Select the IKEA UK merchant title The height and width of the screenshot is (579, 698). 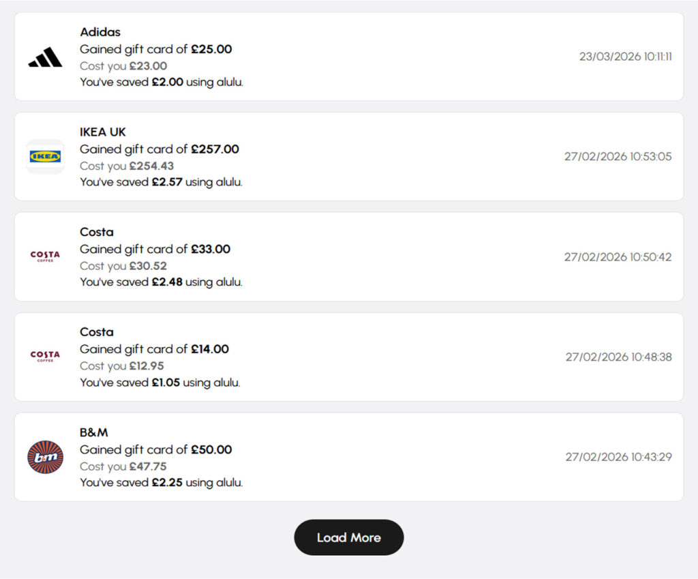click(103, 132)
